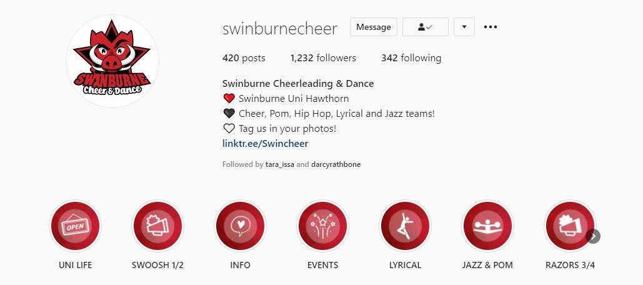View the INFO highlight speech bubble icon

pos(240,226)
